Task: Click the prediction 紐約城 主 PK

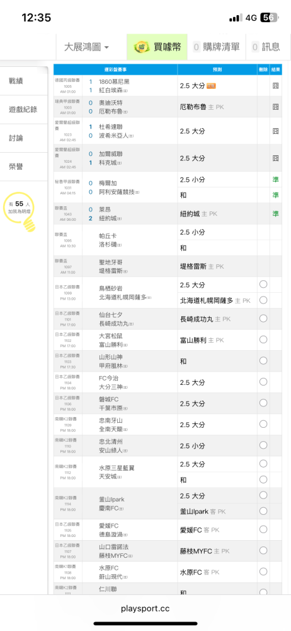Action: point(198,214)
